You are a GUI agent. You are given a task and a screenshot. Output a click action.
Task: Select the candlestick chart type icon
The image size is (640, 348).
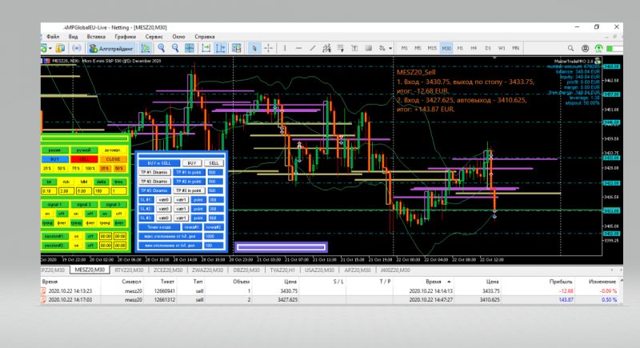click(146, 49)
